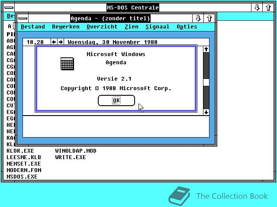The height and width of the screenshot is (207, 277).
Task: Click the notes area at bottom of Agenda
Action: (116, 126)
